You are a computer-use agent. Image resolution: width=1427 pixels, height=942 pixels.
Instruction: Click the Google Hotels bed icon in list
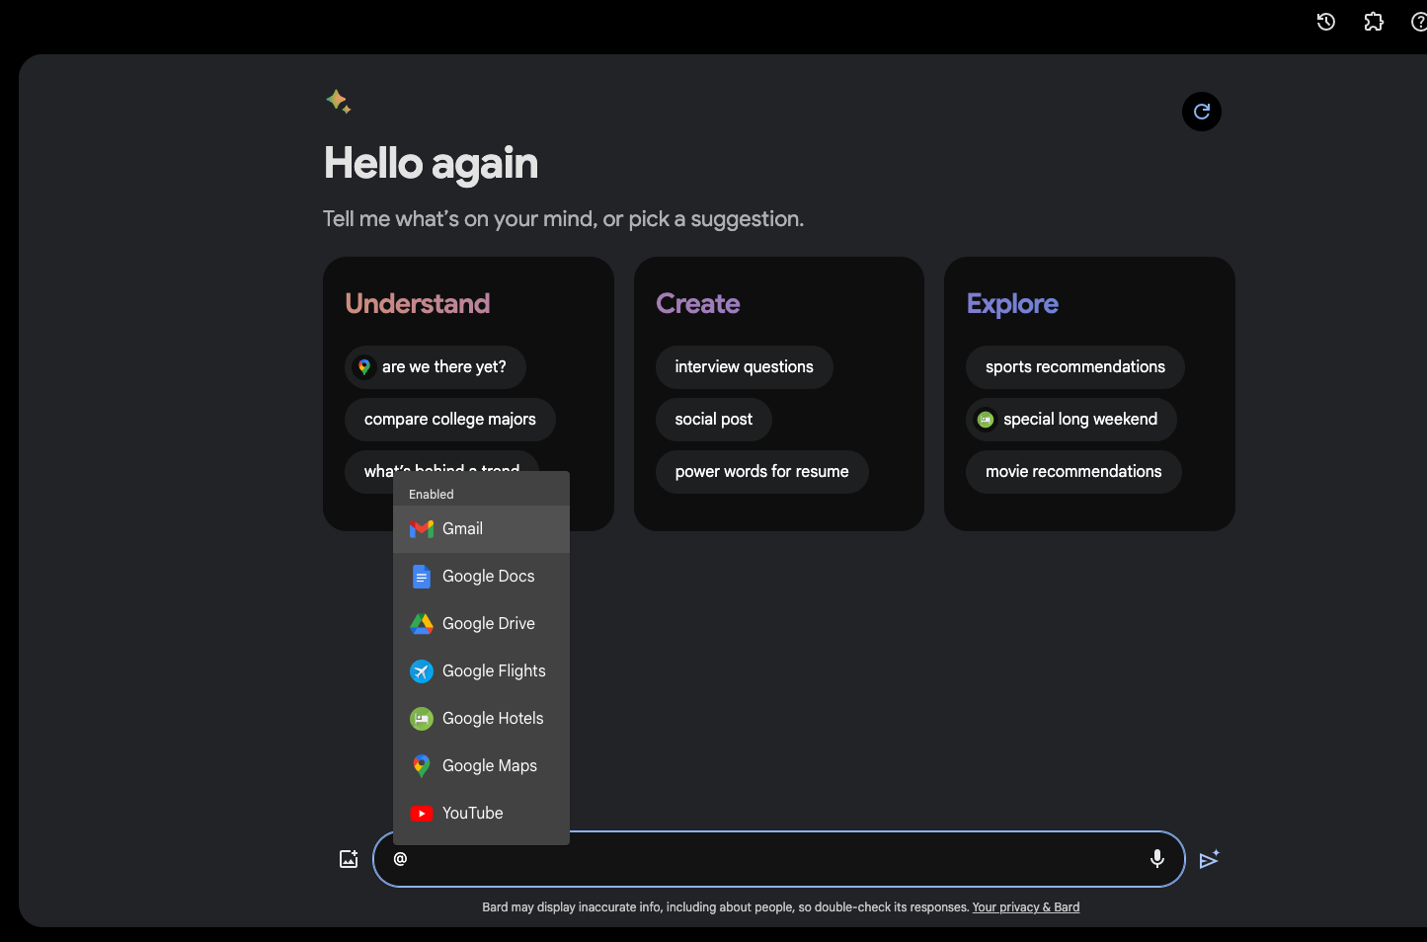422,719
